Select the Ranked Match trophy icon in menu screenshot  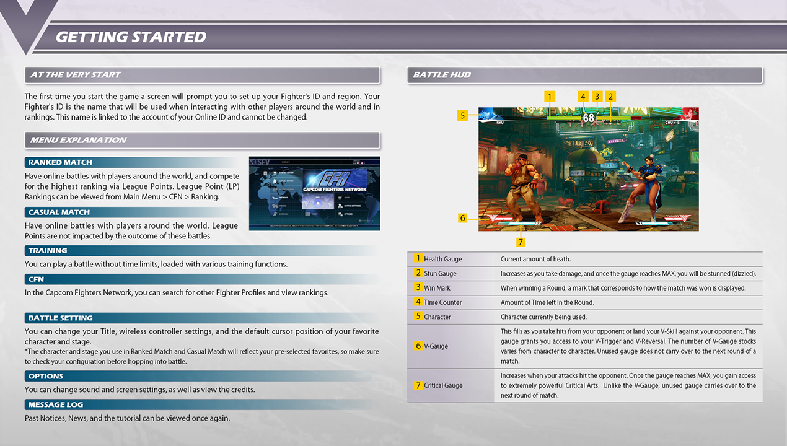pos(275,173)
